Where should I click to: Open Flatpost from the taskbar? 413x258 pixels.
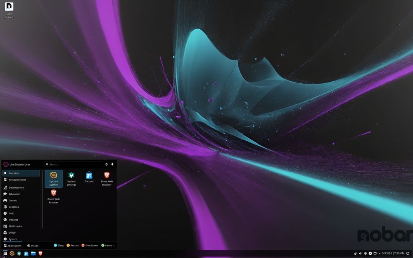click(x=26, y=253)
